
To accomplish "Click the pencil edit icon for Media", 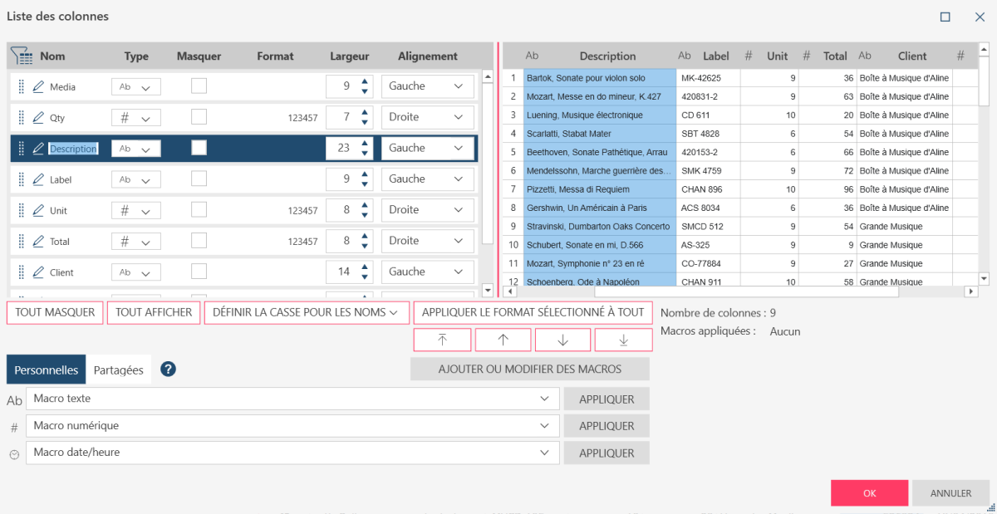I will tap(38, 86).
